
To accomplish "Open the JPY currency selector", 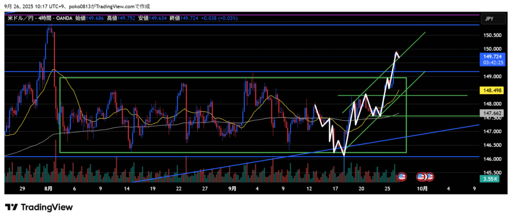I will (488, 18).
